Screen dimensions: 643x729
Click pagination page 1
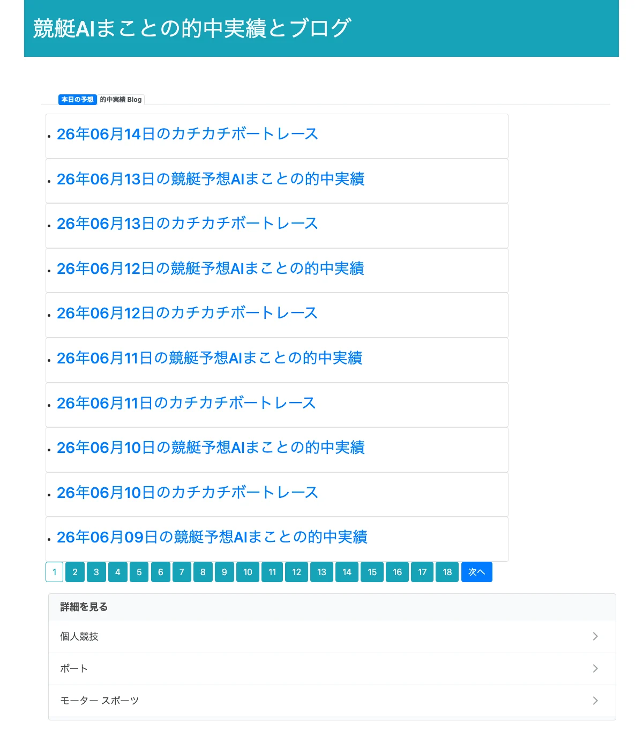point(54,572)
